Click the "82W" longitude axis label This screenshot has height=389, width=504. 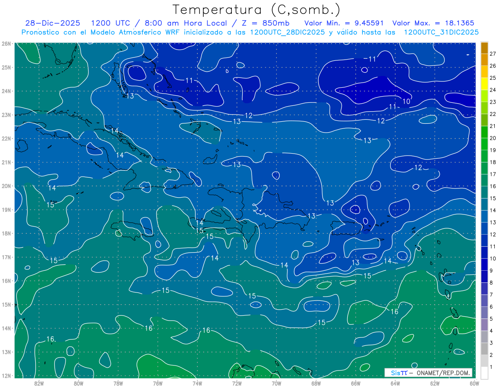(39, 383)
